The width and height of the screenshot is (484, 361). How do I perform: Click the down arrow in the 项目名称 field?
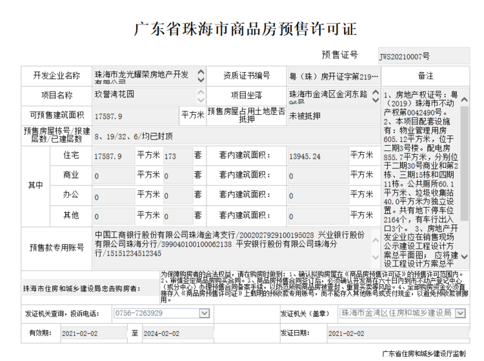(200, 100)
